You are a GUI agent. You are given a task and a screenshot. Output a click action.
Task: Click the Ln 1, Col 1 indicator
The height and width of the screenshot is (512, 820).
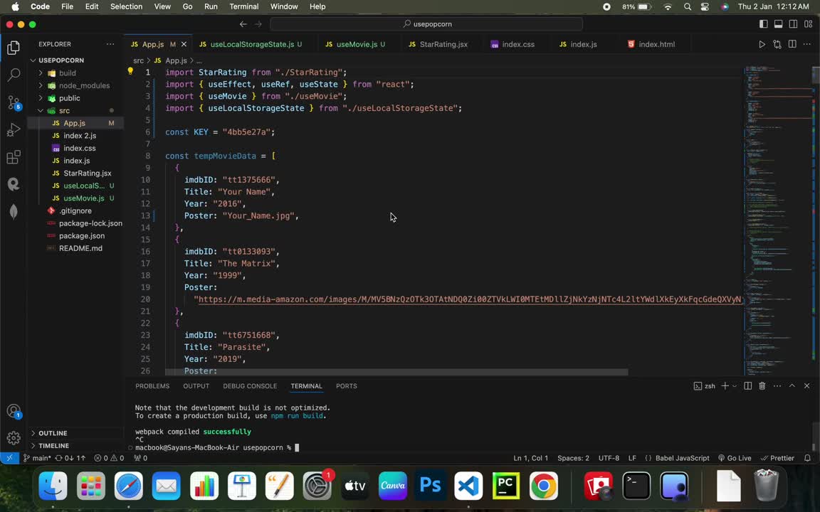click(530, 458)
